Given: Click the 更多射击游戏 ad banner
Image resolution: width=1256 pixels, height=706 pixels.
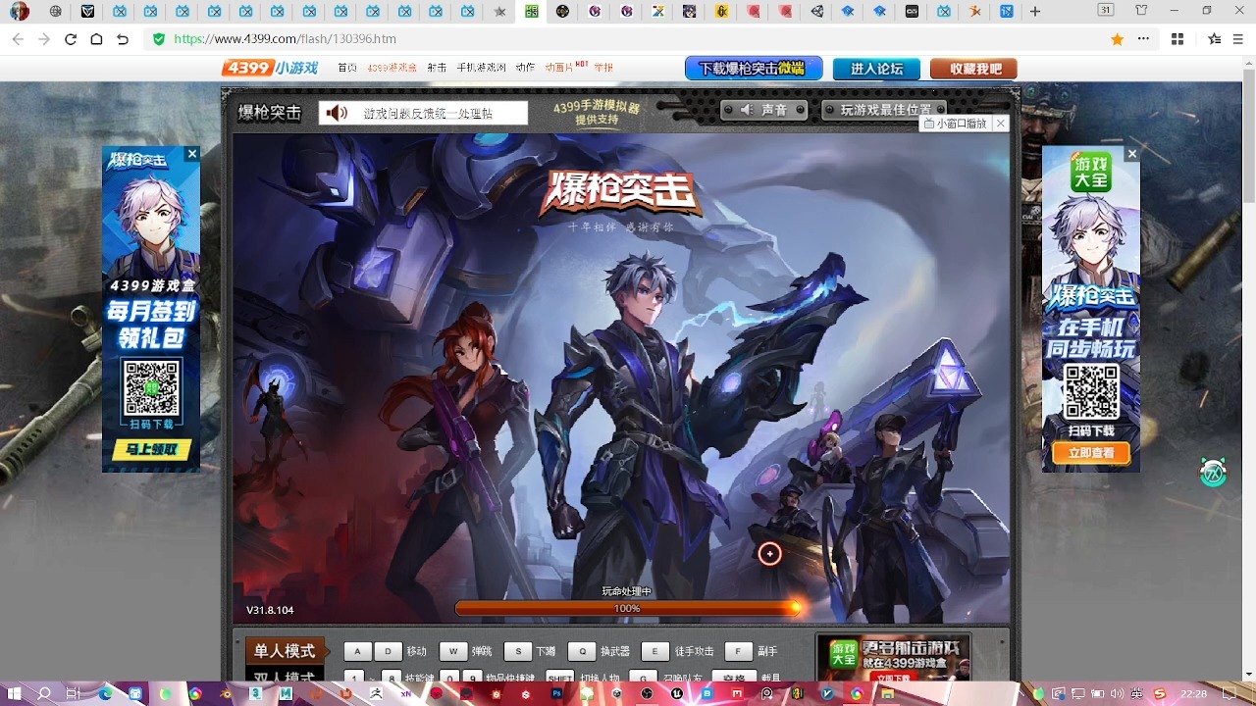Looking at the screenshot, I should [x=893, y=658].
